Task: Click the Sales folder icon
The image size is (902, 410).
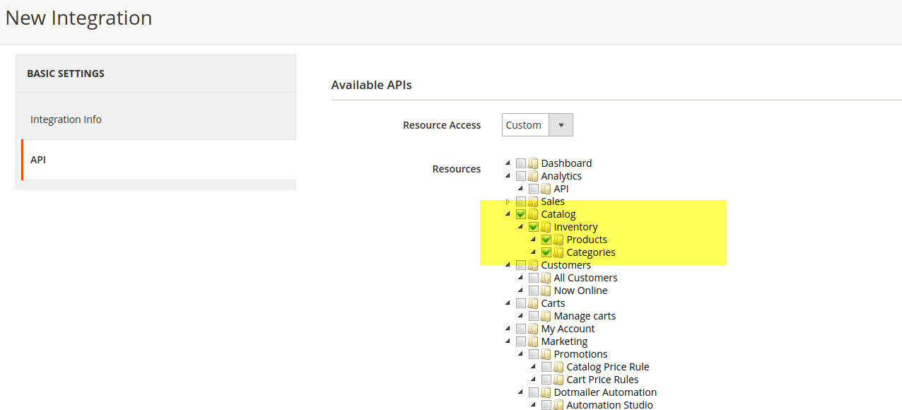Action: pos(532,201)
